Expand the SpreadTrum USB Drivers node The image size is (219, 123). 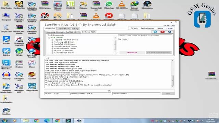click(52, 46)
